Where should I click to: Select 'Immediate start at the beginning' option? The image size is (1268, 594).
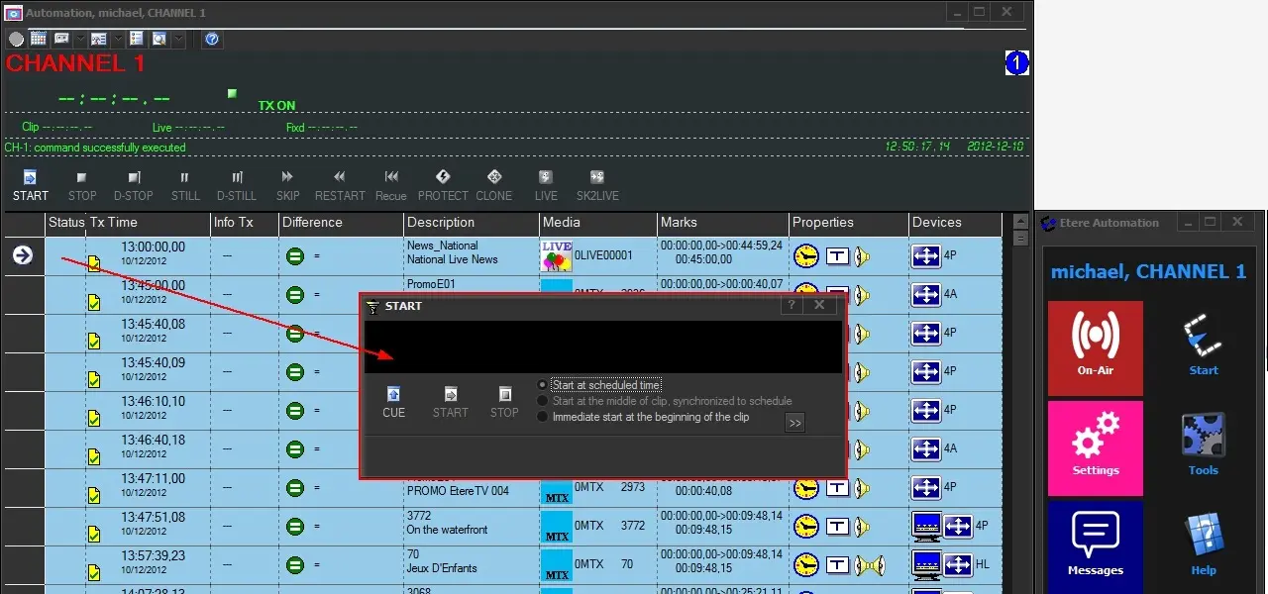pos(542,417)
